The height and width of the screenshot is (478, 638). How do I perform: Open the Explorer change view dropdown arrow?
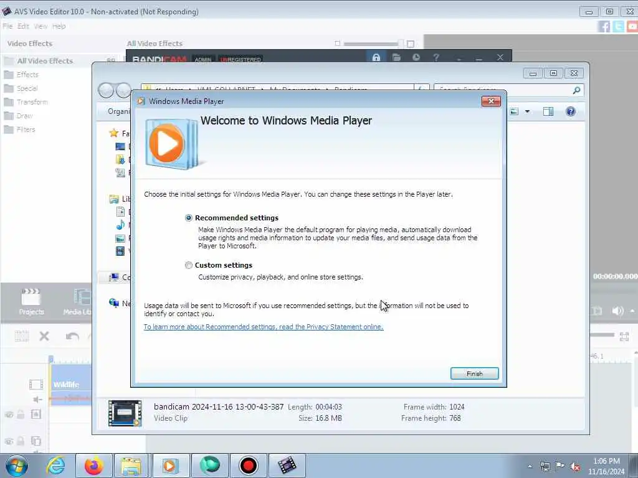[x=527, y=111]
